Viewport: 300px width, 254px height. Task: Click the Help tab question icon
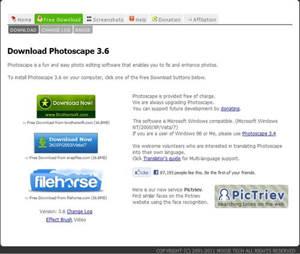(x=131, y=19)
